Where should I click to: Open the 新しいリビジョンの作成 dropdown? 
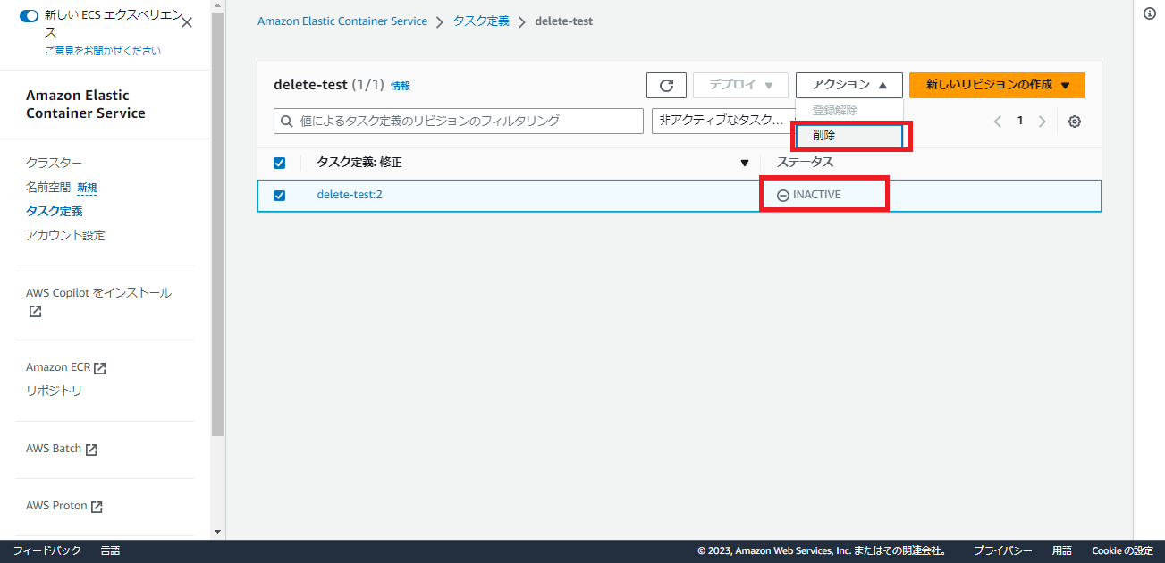point(996,85)
